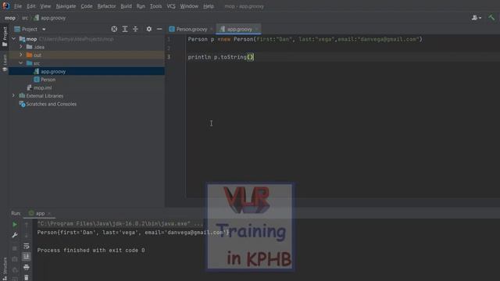Select opened file locate target icon

[x=114, y=29]
